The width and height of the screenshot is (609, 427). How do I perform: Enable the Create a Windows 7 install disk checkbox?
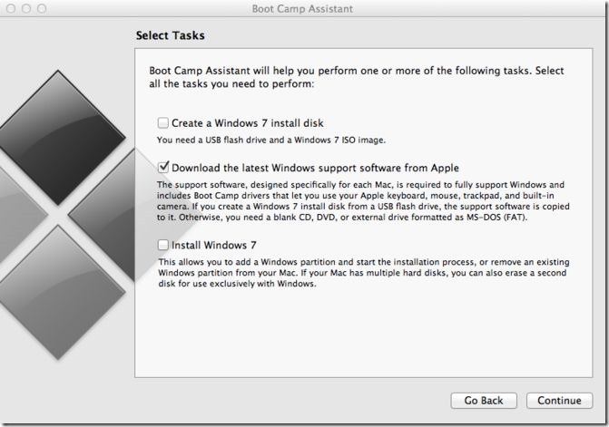[162, 123]
